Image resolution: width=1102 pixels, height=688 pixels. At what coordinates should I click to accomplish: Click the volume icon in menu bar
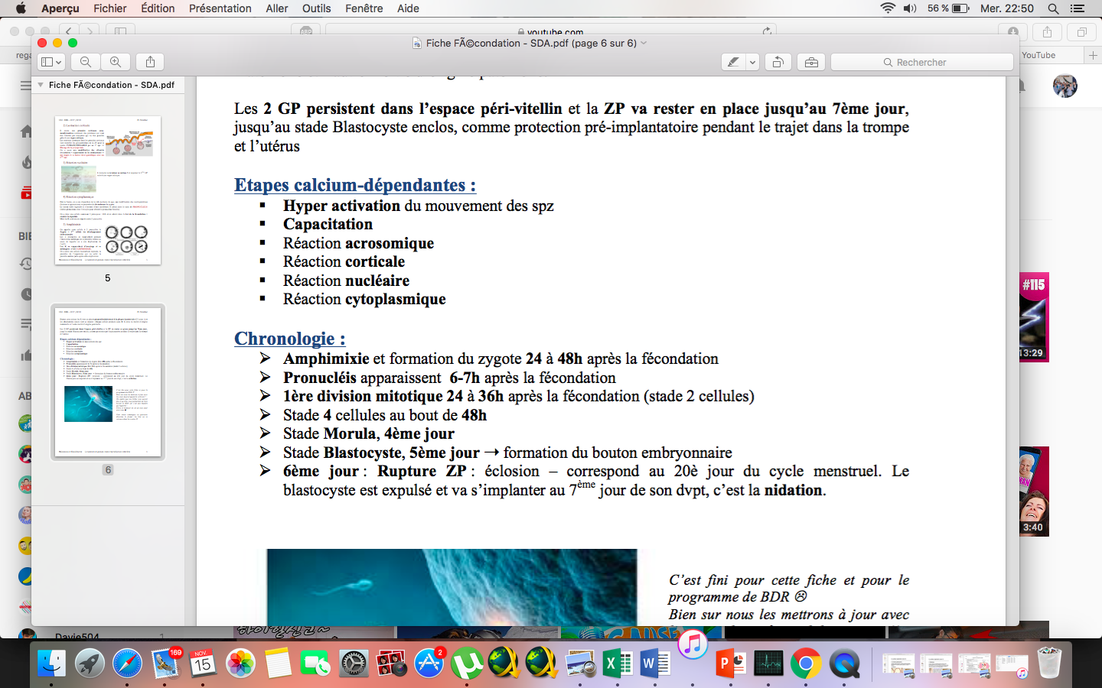[909, 8]
